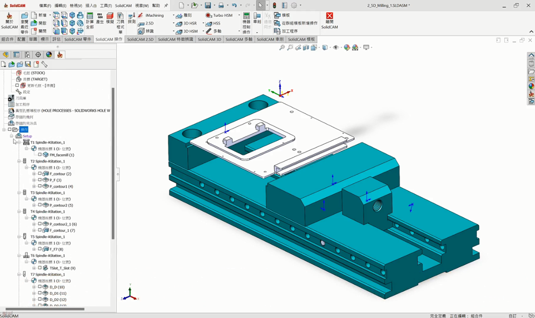This screenshot has width=535, height=318.
Task: Toggle the checkbox beside P_contour2 (5)
Action: [40, 205]
